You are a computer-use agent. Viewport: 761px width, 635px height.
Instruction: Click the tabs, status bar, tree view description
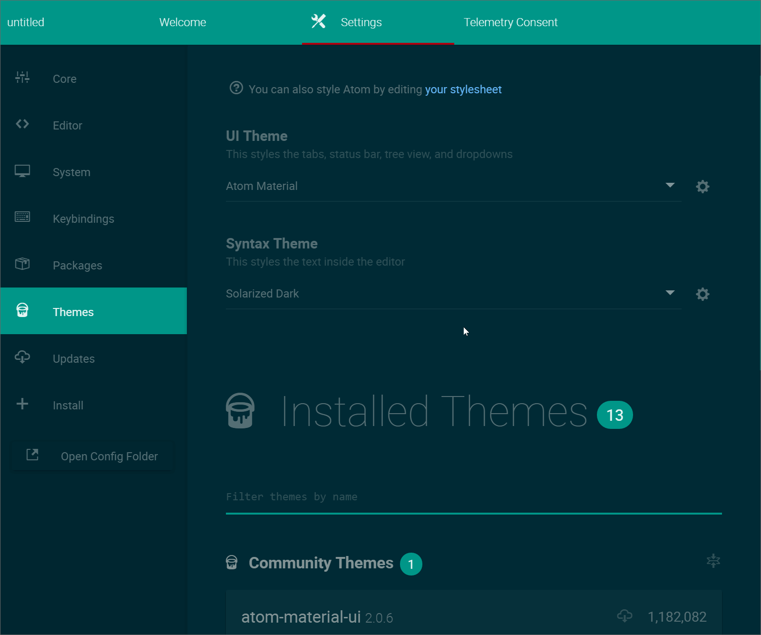(x=369, y=154)
